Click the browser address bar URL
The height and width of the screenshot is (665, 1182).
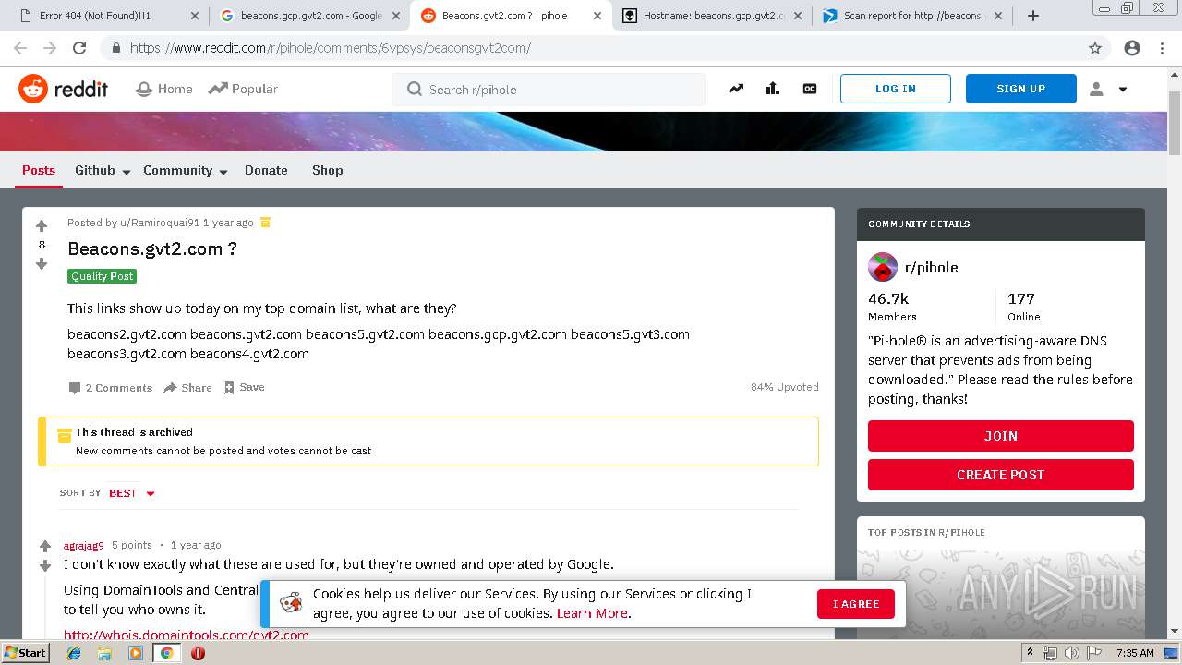(331, 48)
